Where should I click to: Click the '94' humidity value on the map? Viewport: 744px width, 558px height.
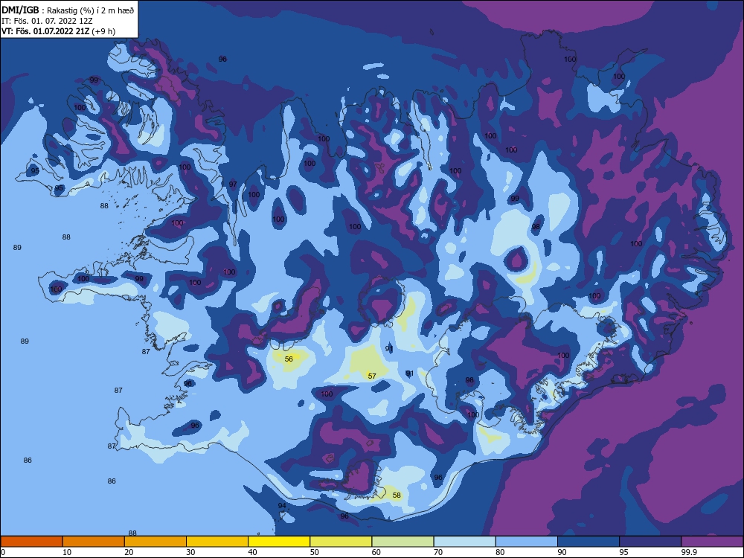tap(282, 505)
